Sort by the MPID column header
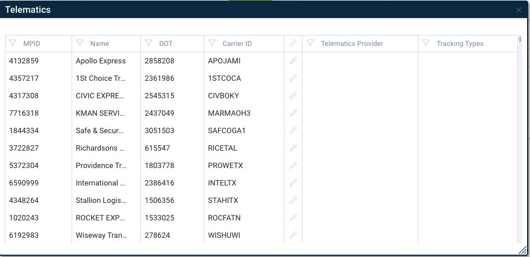Image resolution: width=530 pixels, height=257 pixels. (32, 44)
